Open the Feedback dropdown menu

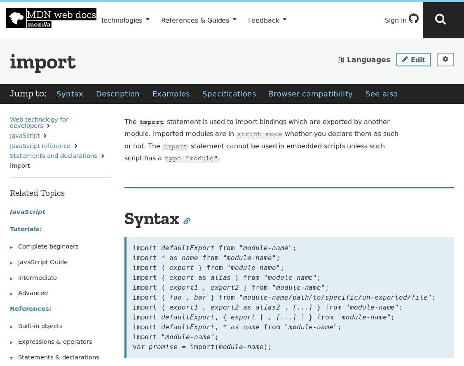coord(267,20)
